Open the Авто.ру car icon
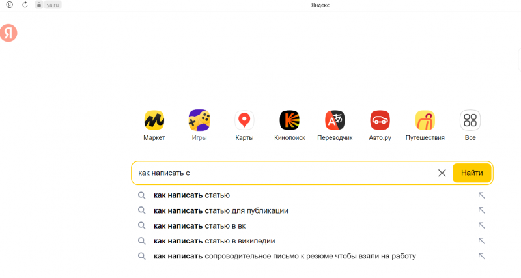Screen dimensions: 521x278 (x=380, y=120)
